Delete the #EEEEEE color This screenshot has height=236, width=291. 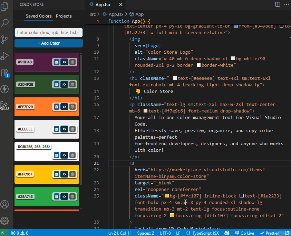[72, 129]
